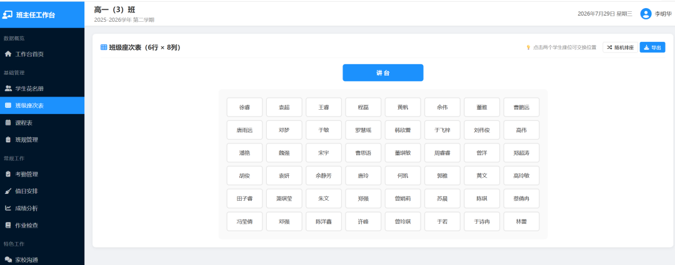This screenshot has width=675, height=265.
Task: Select seat 田子睿
Action: coord(244,199)
